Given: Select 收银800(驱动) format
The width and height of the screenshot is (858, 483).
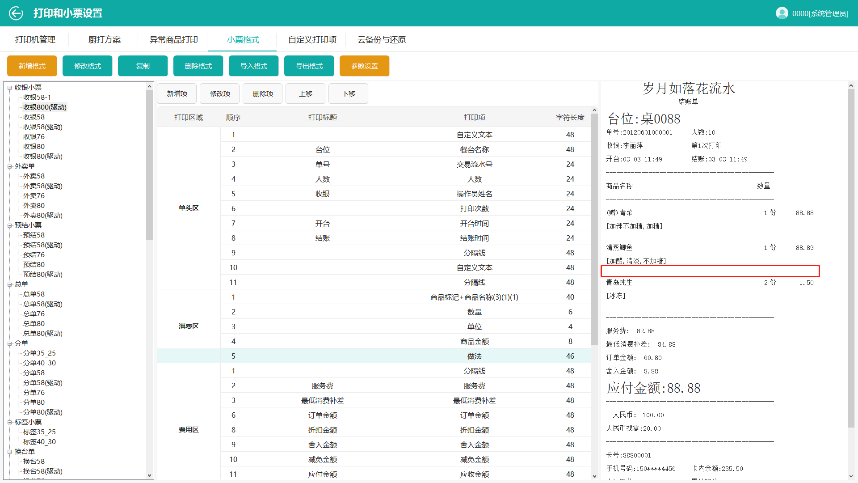Looking at the screenshot, I should (45, 107).
